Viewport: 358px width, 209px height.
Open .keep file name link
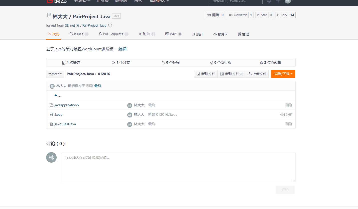point(58,114)
